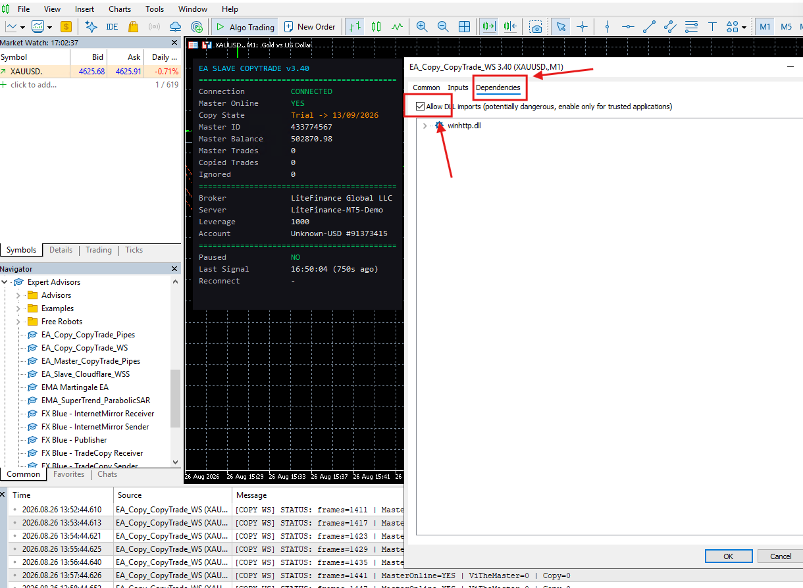
Task: Select the trendline drawing tool
Action: 649,27
